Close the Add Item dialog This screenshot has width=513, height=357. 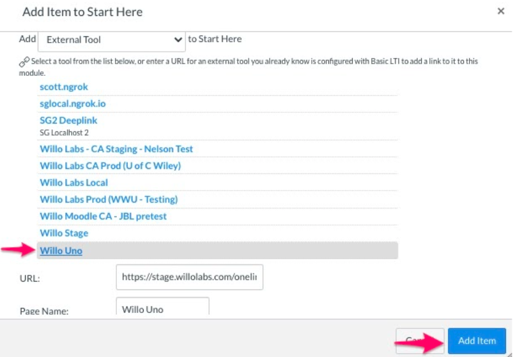[501, 11]
